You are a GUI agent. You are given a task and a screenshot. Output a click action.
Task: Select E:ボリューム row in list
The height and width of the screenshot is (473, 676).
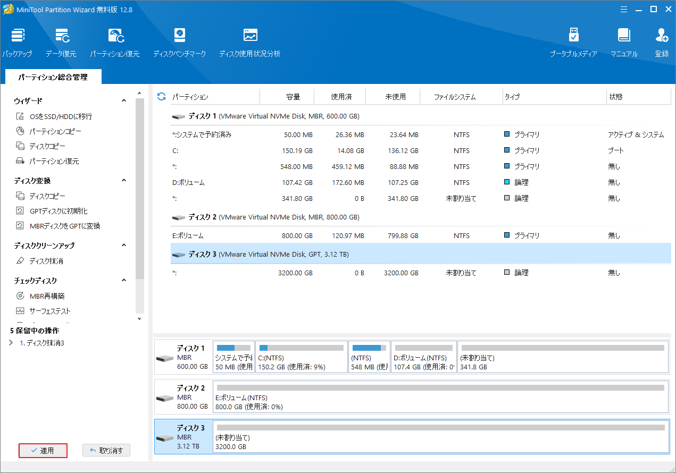(x=421, y=235)
